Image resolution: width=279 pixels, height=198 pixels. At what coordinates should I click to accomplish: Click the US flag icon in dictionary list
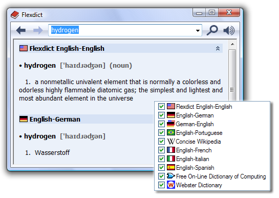[x=171, y=106]
